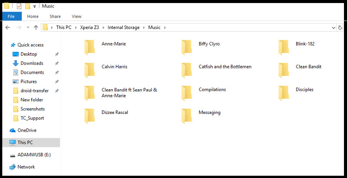Expand the address bar history dropdown
This screenshot has width=347, height=178.
point(334,28)
